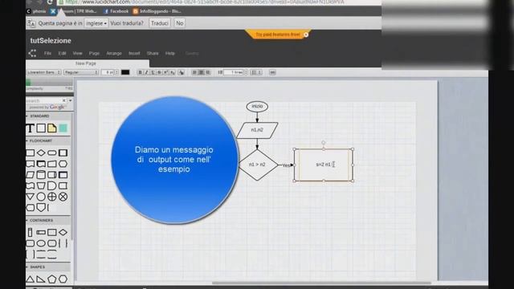
Task: Toggle subscript formatting
Action: [x=173, y=72]
